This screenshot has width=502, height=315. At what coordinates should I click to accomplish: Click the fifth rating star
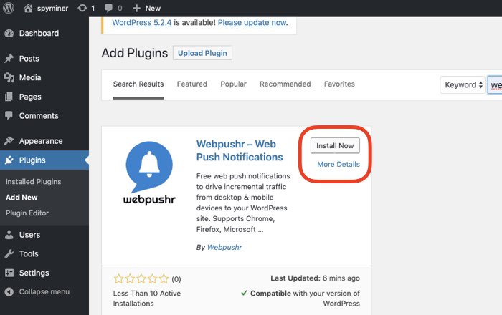[164, 279]
